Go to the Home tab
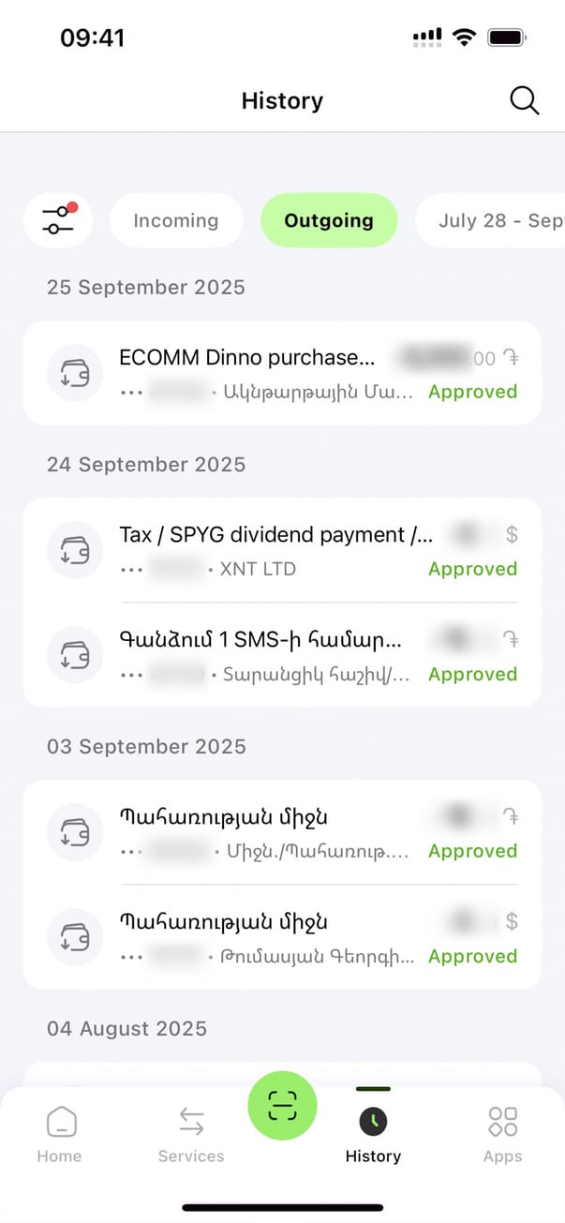The image size is (565, 1223). tap(60, 1130)
